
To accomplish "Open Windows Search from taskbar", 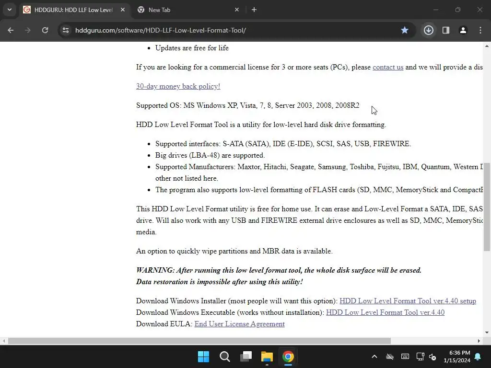I will coord(224,356).
